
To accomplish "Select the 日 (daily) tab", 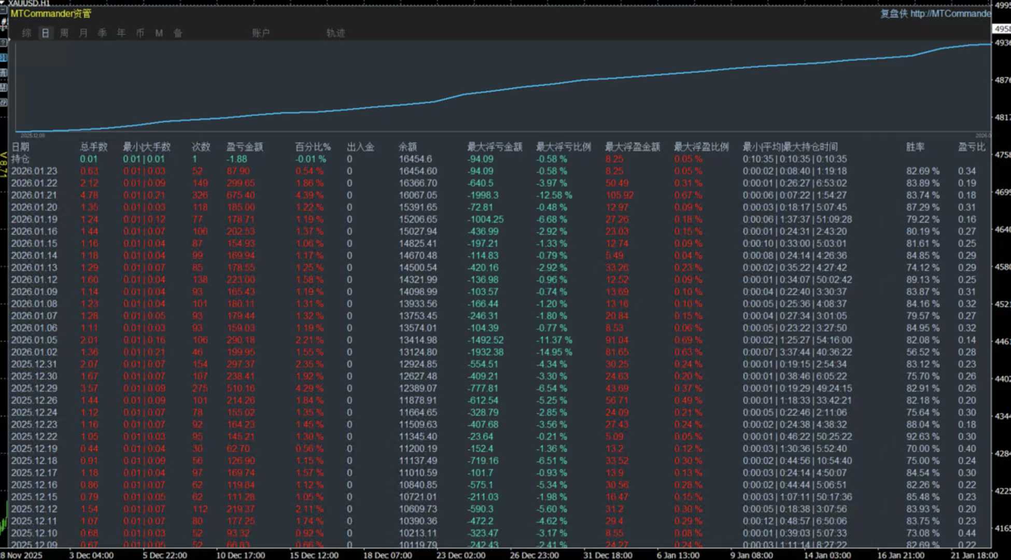I will 45,33.
